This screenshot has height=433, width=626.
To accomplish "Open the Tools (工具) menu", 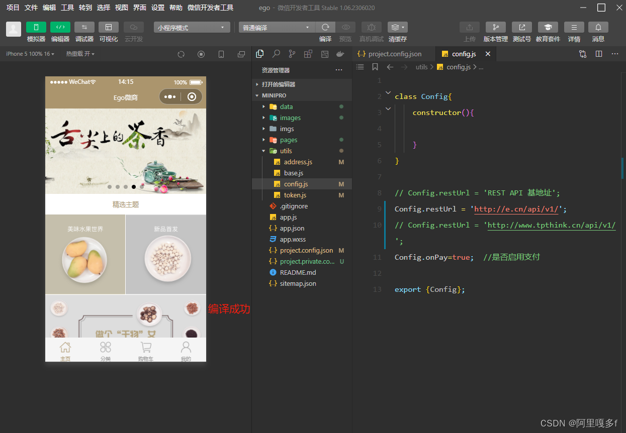I will point(67,8).
